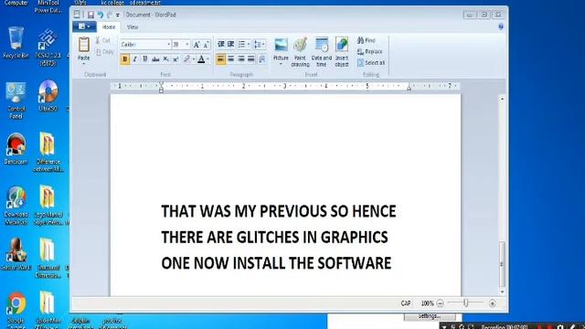
Task: Open the WordPad application menu button
Action: pos(84,27)
